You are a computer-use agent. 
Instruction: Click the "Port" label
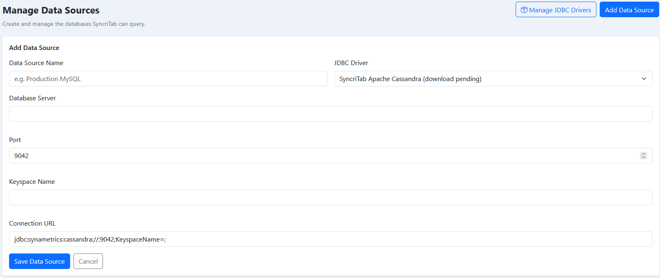pyautogui.click(x=15, y=140)
